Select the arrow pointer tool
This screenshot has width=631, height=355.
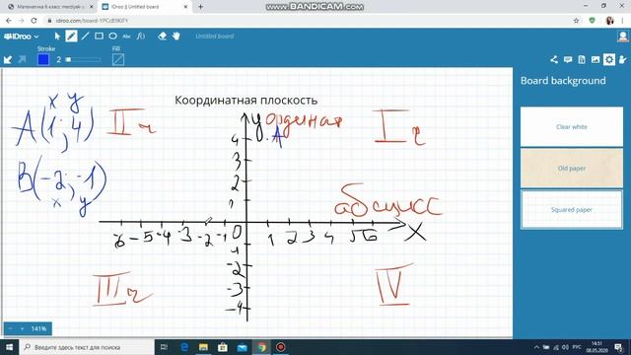[x=57, y=36]
